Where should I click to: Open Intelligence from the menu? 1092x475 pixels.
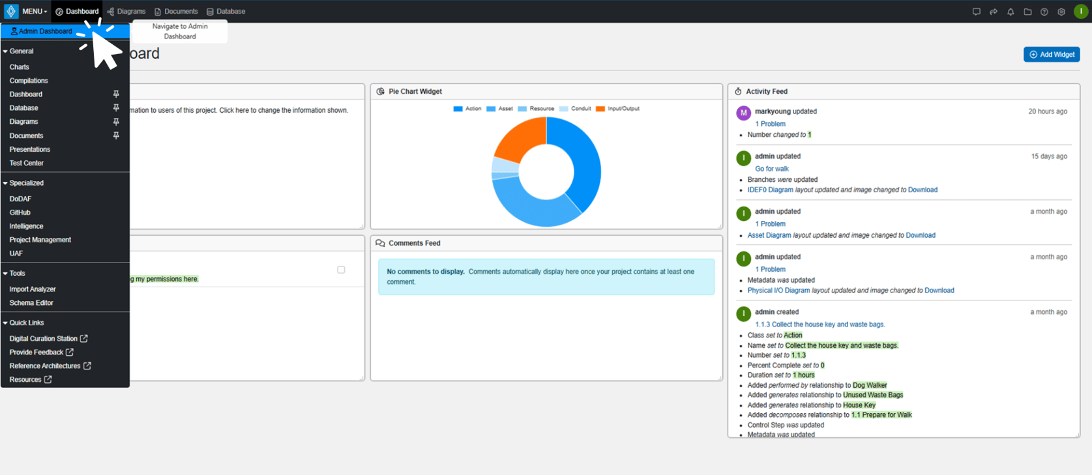pos(26,226)
